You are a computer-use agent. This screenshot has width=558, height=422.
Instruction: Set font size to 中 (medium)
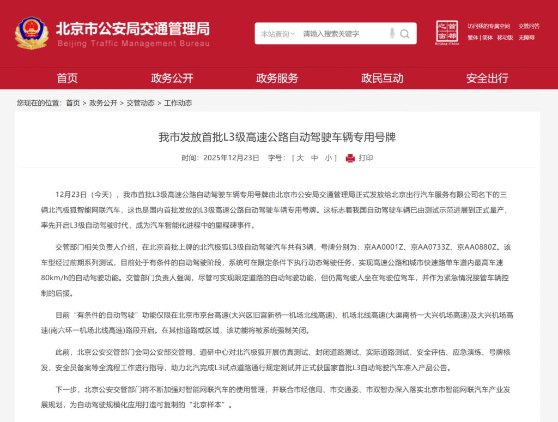(314, 158)
